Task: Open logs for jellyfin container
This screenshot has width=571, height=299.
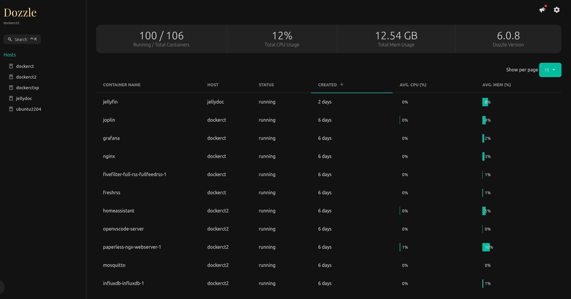Action: pyautogui.click(x=110, y=102)
